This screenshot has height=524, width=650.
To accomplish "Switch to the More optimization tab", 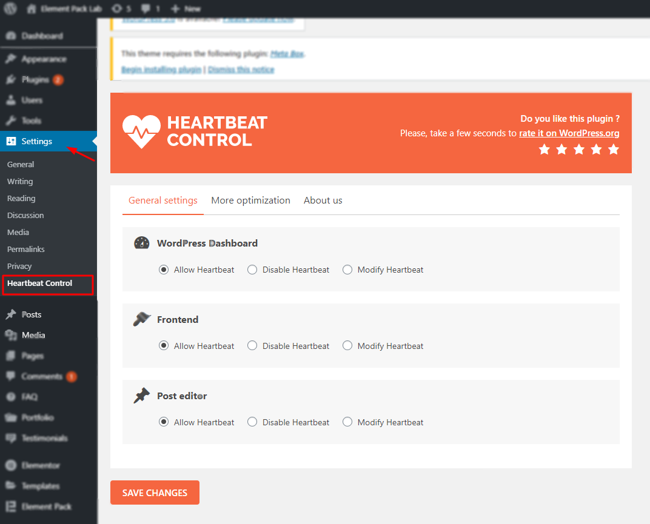I will [x=250, y=201].
